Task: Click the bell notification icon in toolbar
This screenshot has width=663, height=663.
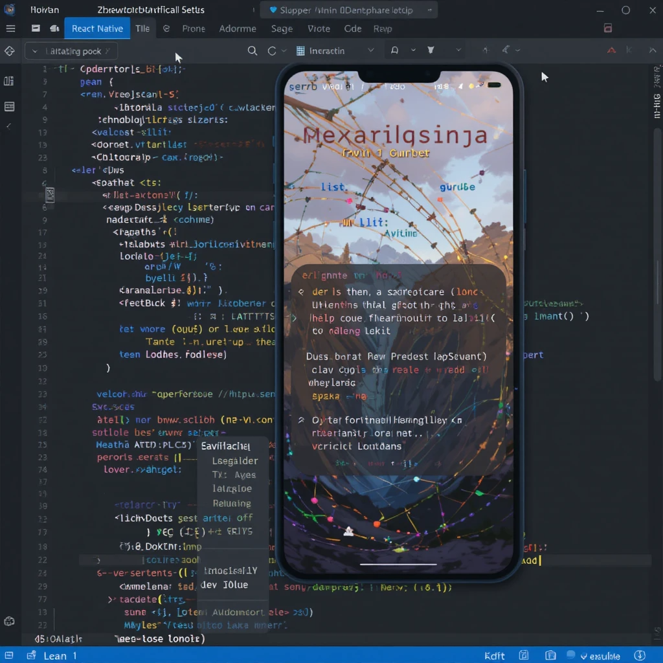Action: (x=394, y=51)
